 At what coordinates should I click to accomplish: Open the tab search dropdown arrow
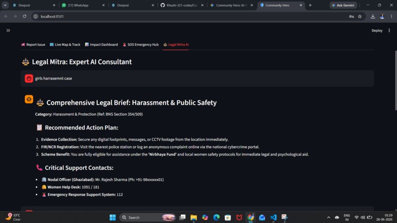[5, 5]
